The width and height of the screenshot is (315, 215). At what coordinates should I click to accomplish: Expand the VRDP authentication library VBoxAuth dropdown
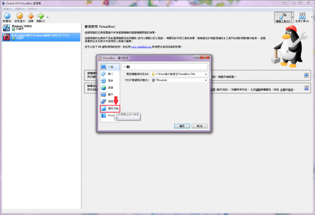pyautogui.click(x=205, y=80)
